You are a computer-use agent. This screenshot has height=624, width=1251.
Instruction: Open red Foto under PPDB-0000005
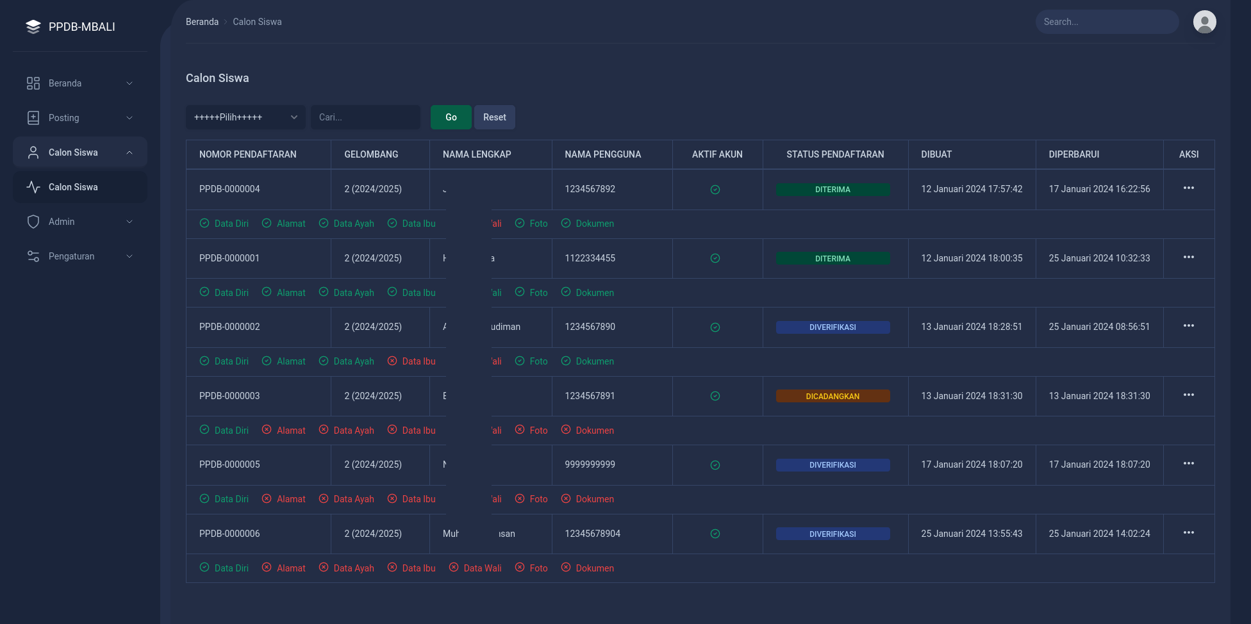click(x=531, y=499)
